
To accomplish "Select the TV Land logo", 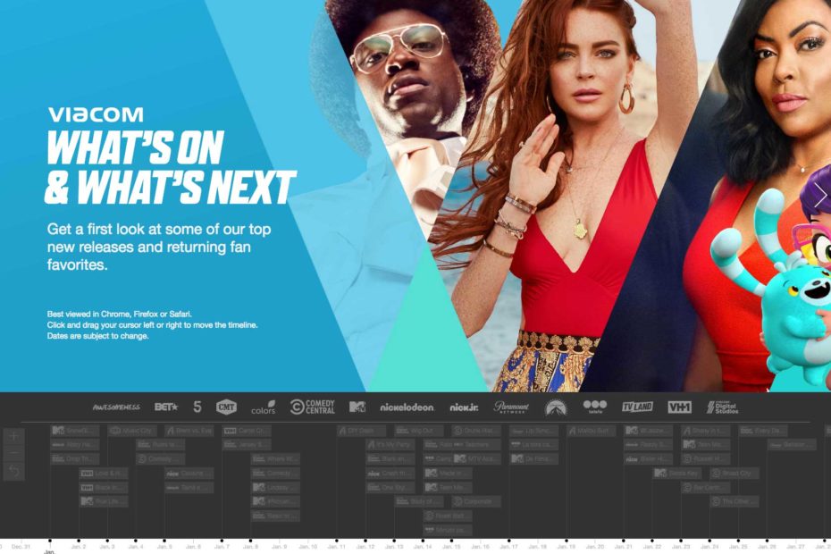I will [x=638, y=407].
